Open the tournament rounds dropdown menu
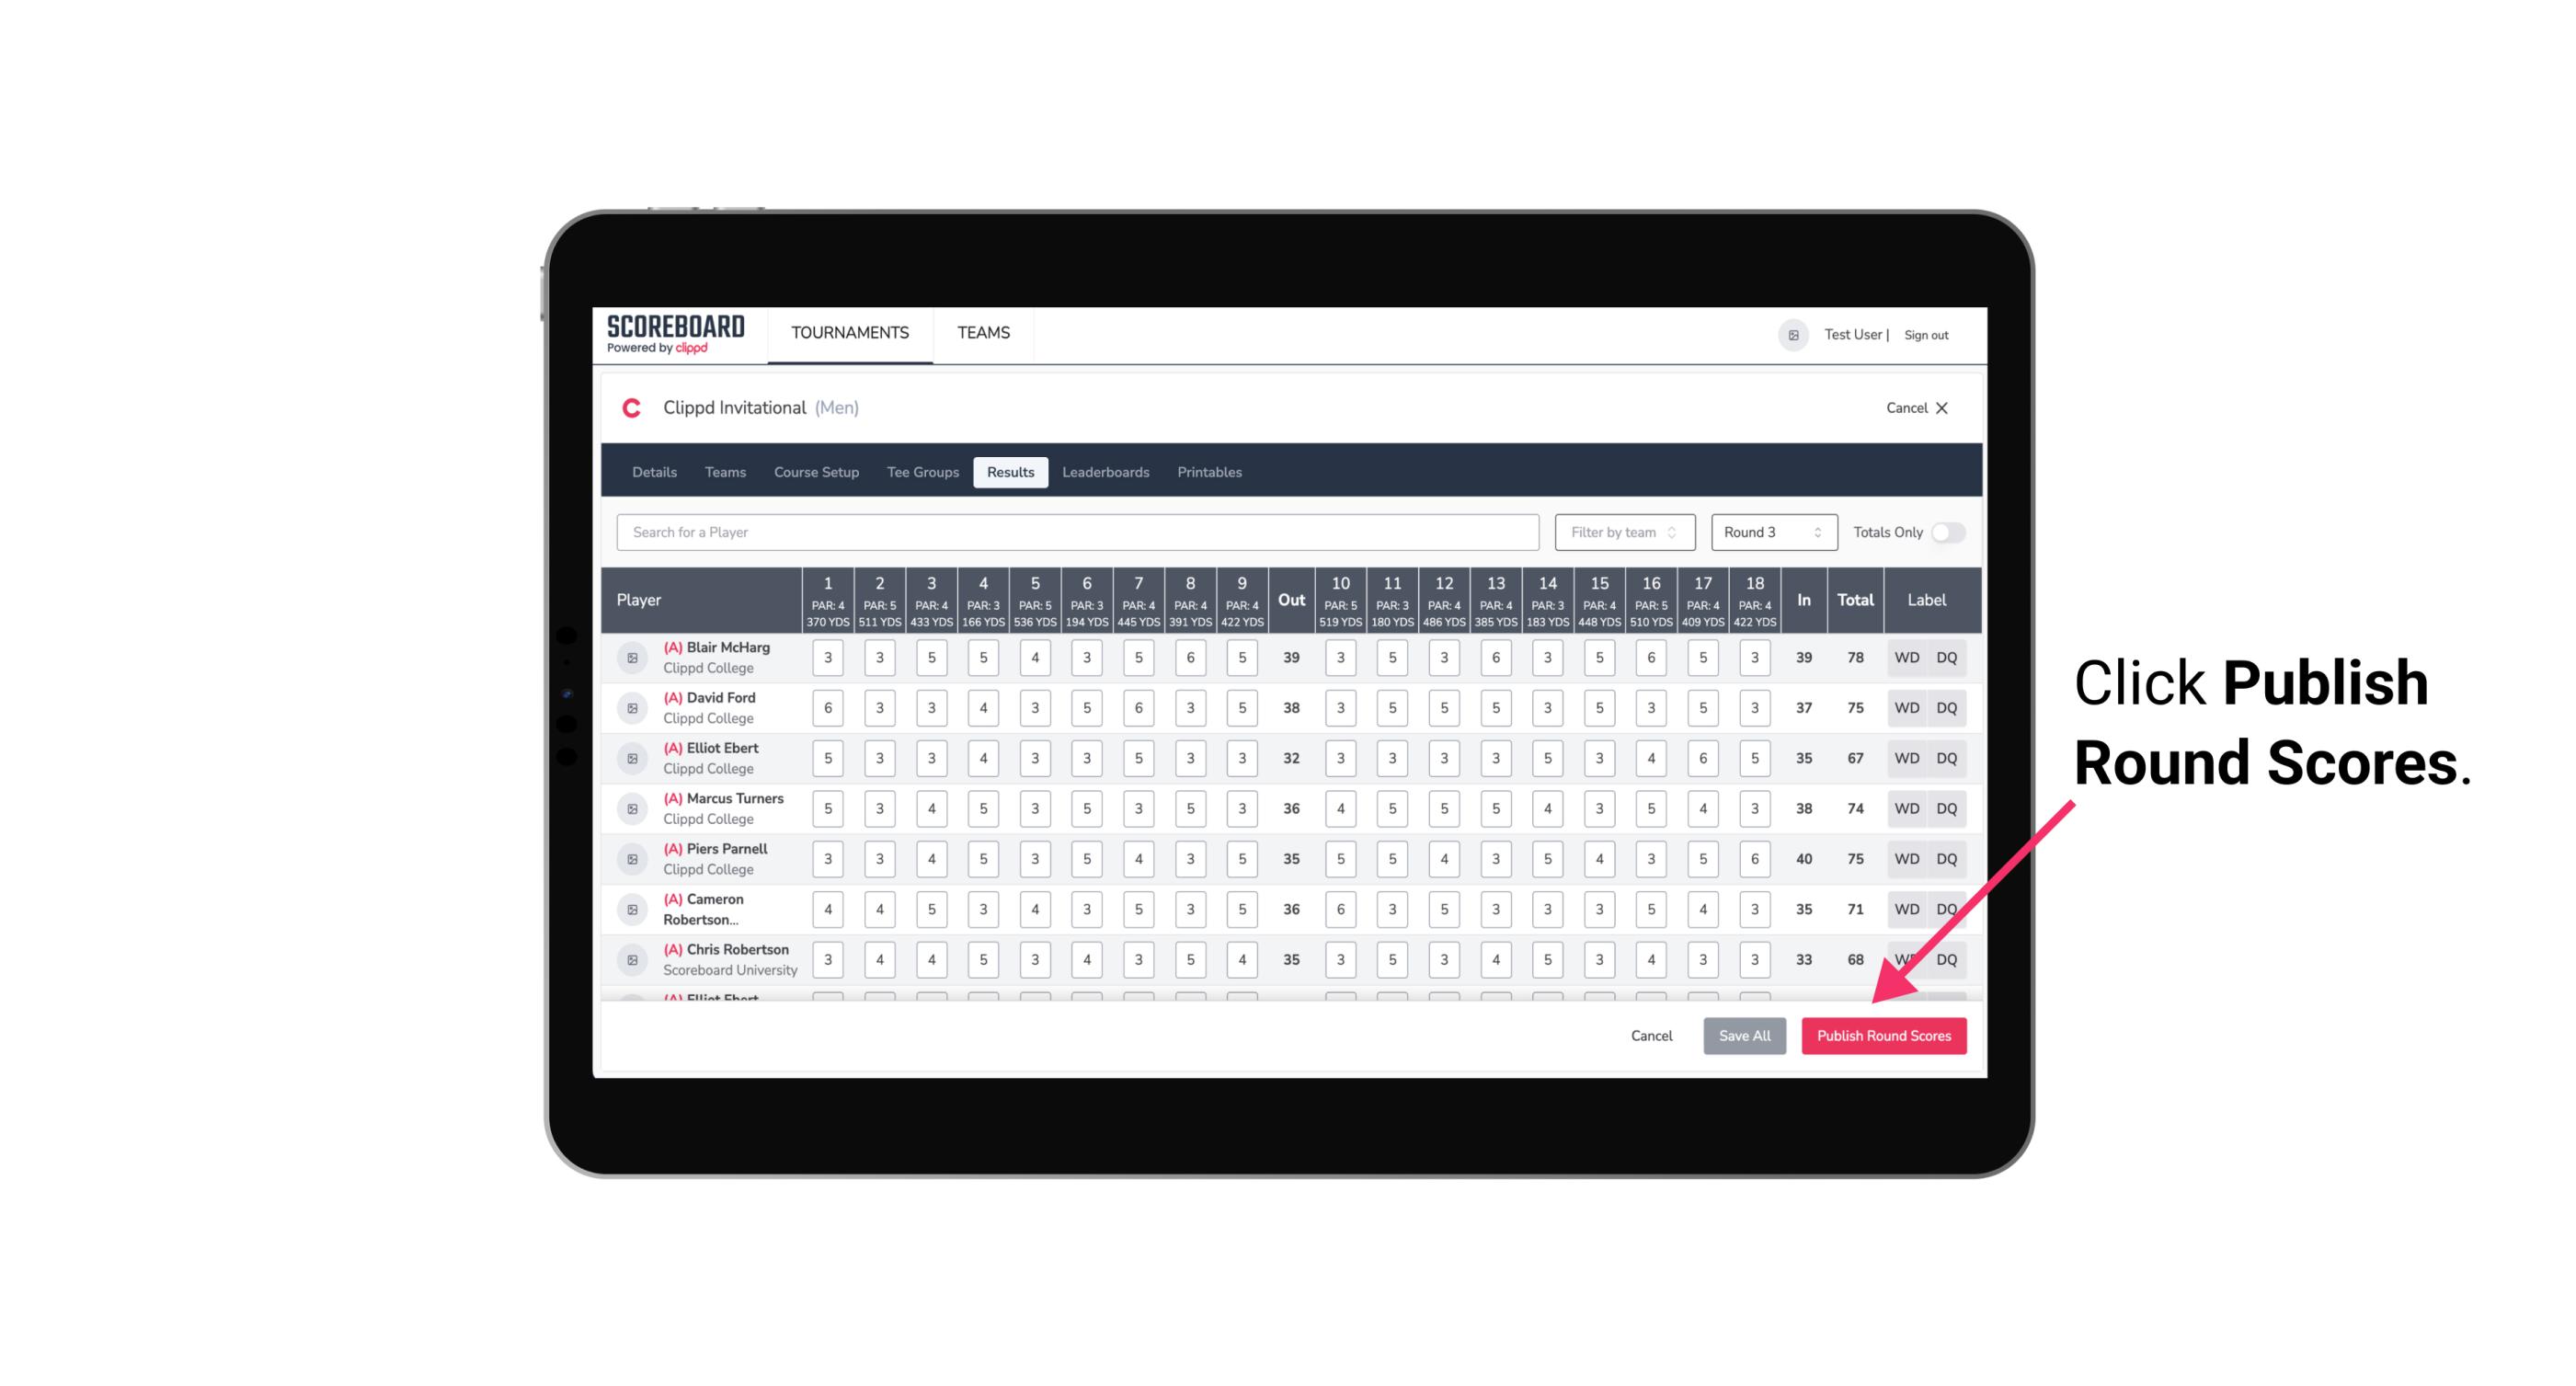Screen dimensions: 2576x1386 pos(1769,533)
